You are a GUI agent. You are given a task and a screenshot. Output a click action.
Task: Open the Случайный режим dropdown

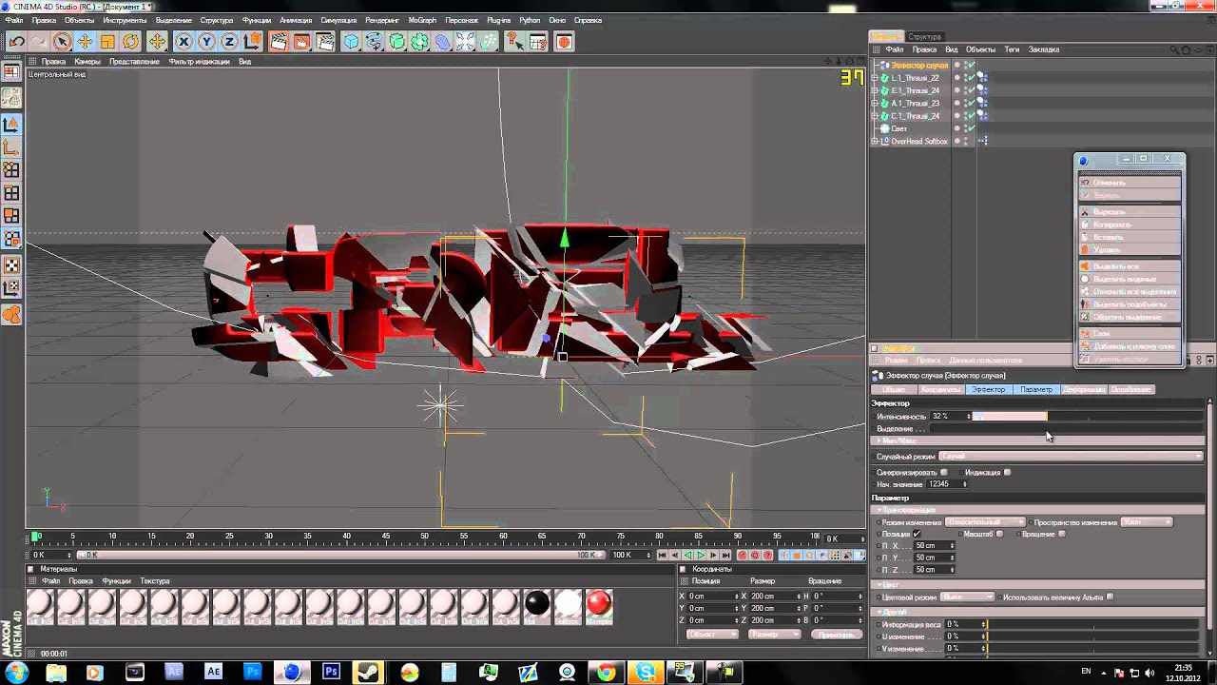click(x=1070, y=457)
